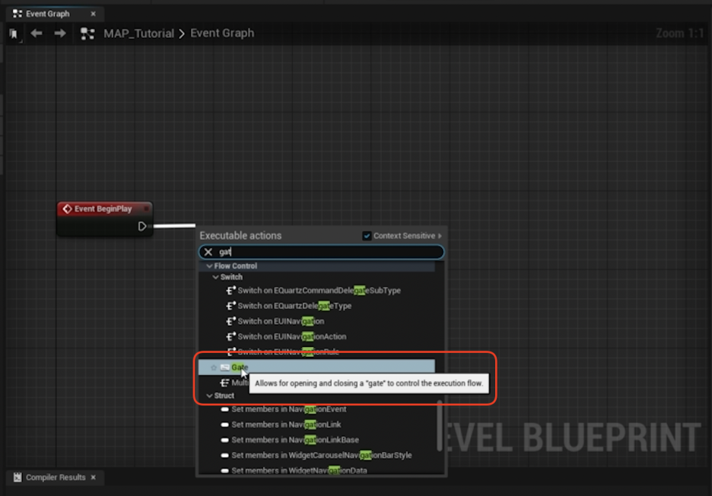The image size is (712, 496).
Task: Click the switch icon beside EUINavigationAction
Action: [x=231, y=336]
